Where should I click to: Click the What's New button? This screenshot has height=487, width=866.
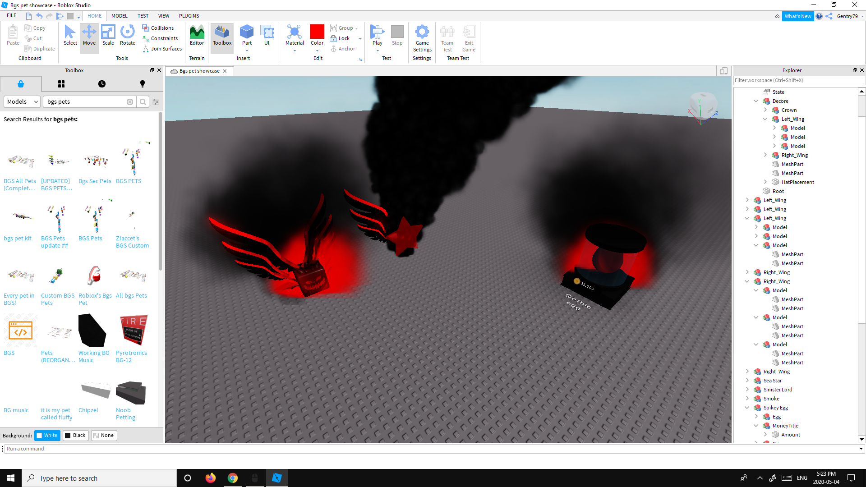(797, 16)
